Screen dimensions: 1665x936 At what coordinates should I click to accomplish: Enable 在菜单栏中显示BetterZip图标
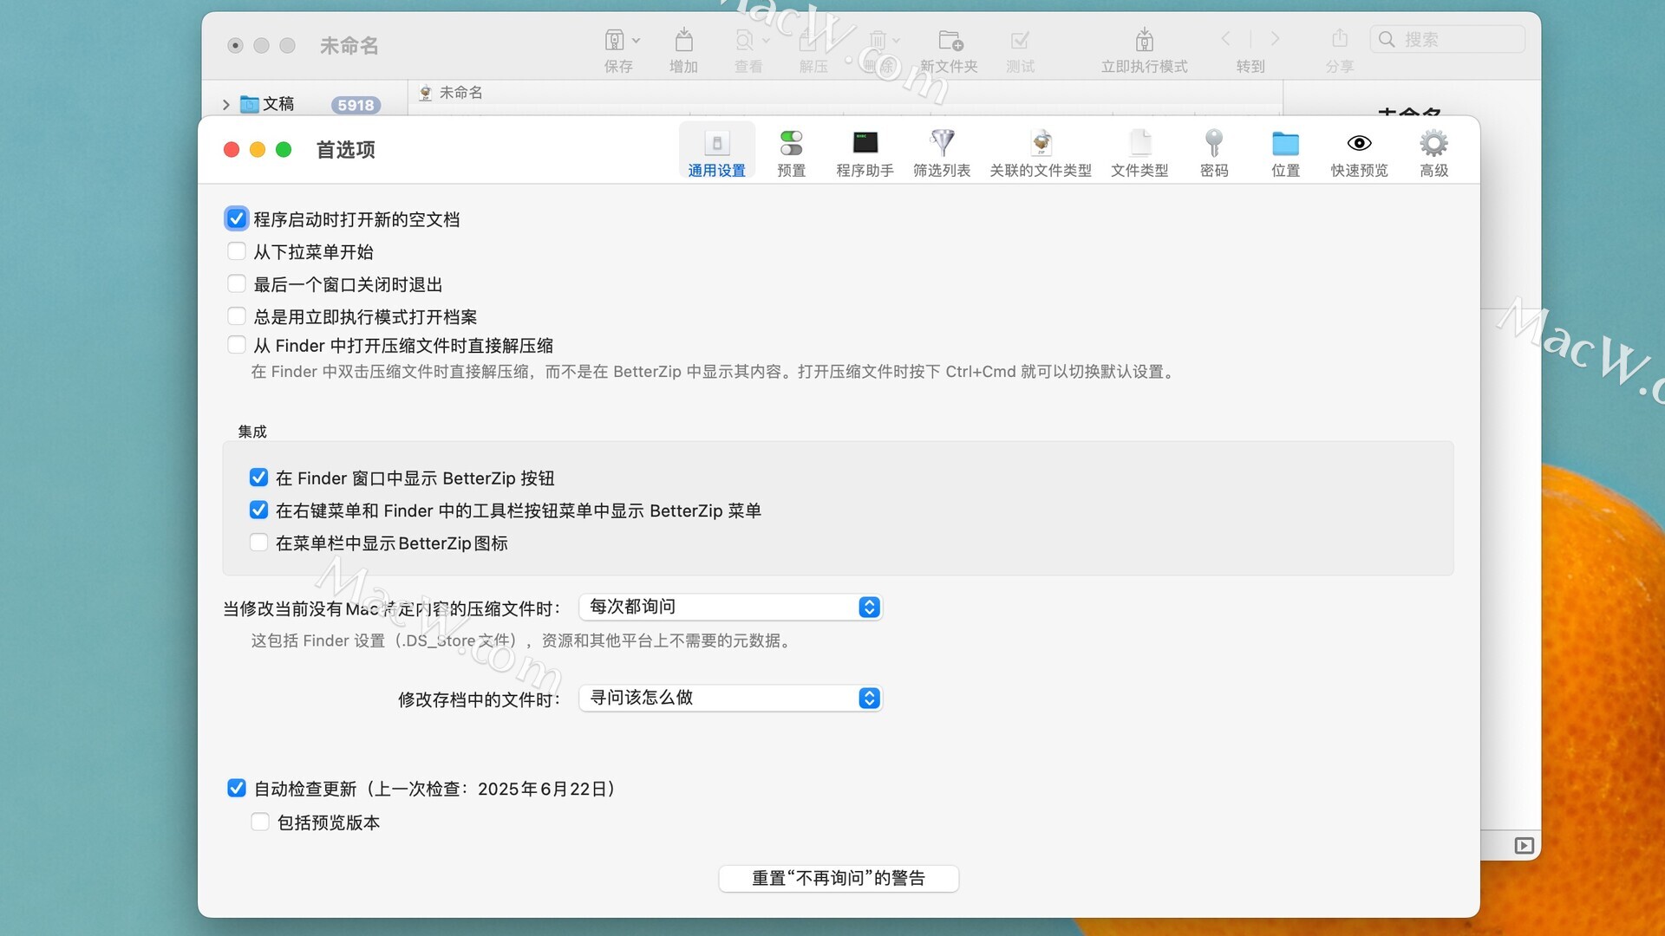click(258, 543)
